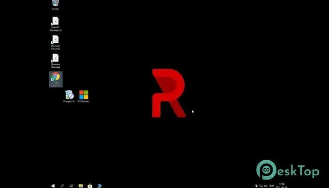Open the Windows Start menu
The image size is (329, 188).
tap(53, 186)
